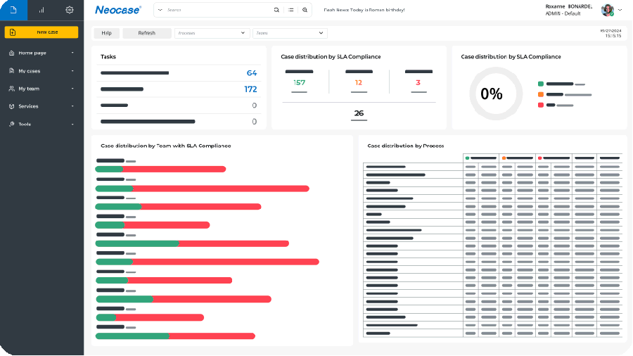Click 'Case distribution by Team with SLA Compliance' title
633x356 pixels.
[x=165, y=146]
